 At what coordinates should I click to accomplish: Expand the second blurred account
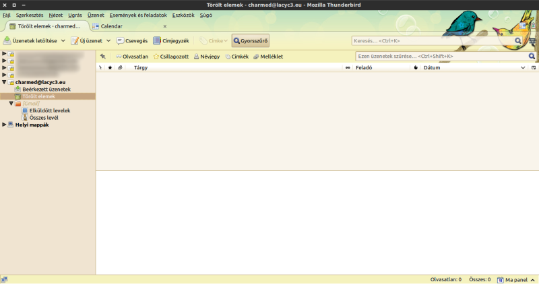pos(4,61)
